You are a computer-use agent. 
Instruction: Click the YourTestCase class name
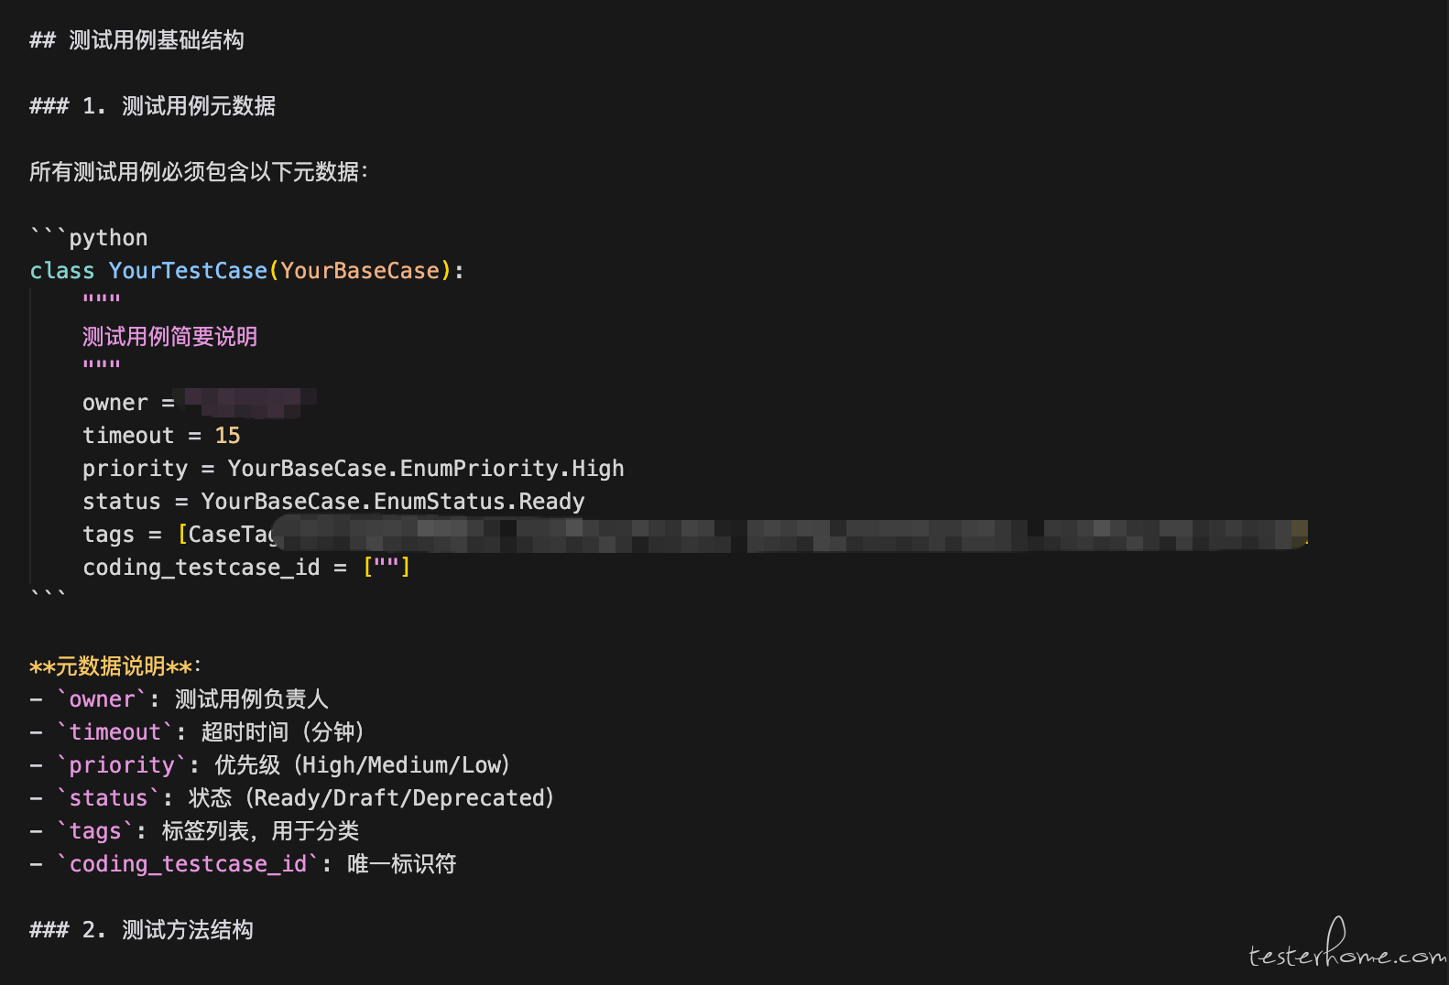188,271
